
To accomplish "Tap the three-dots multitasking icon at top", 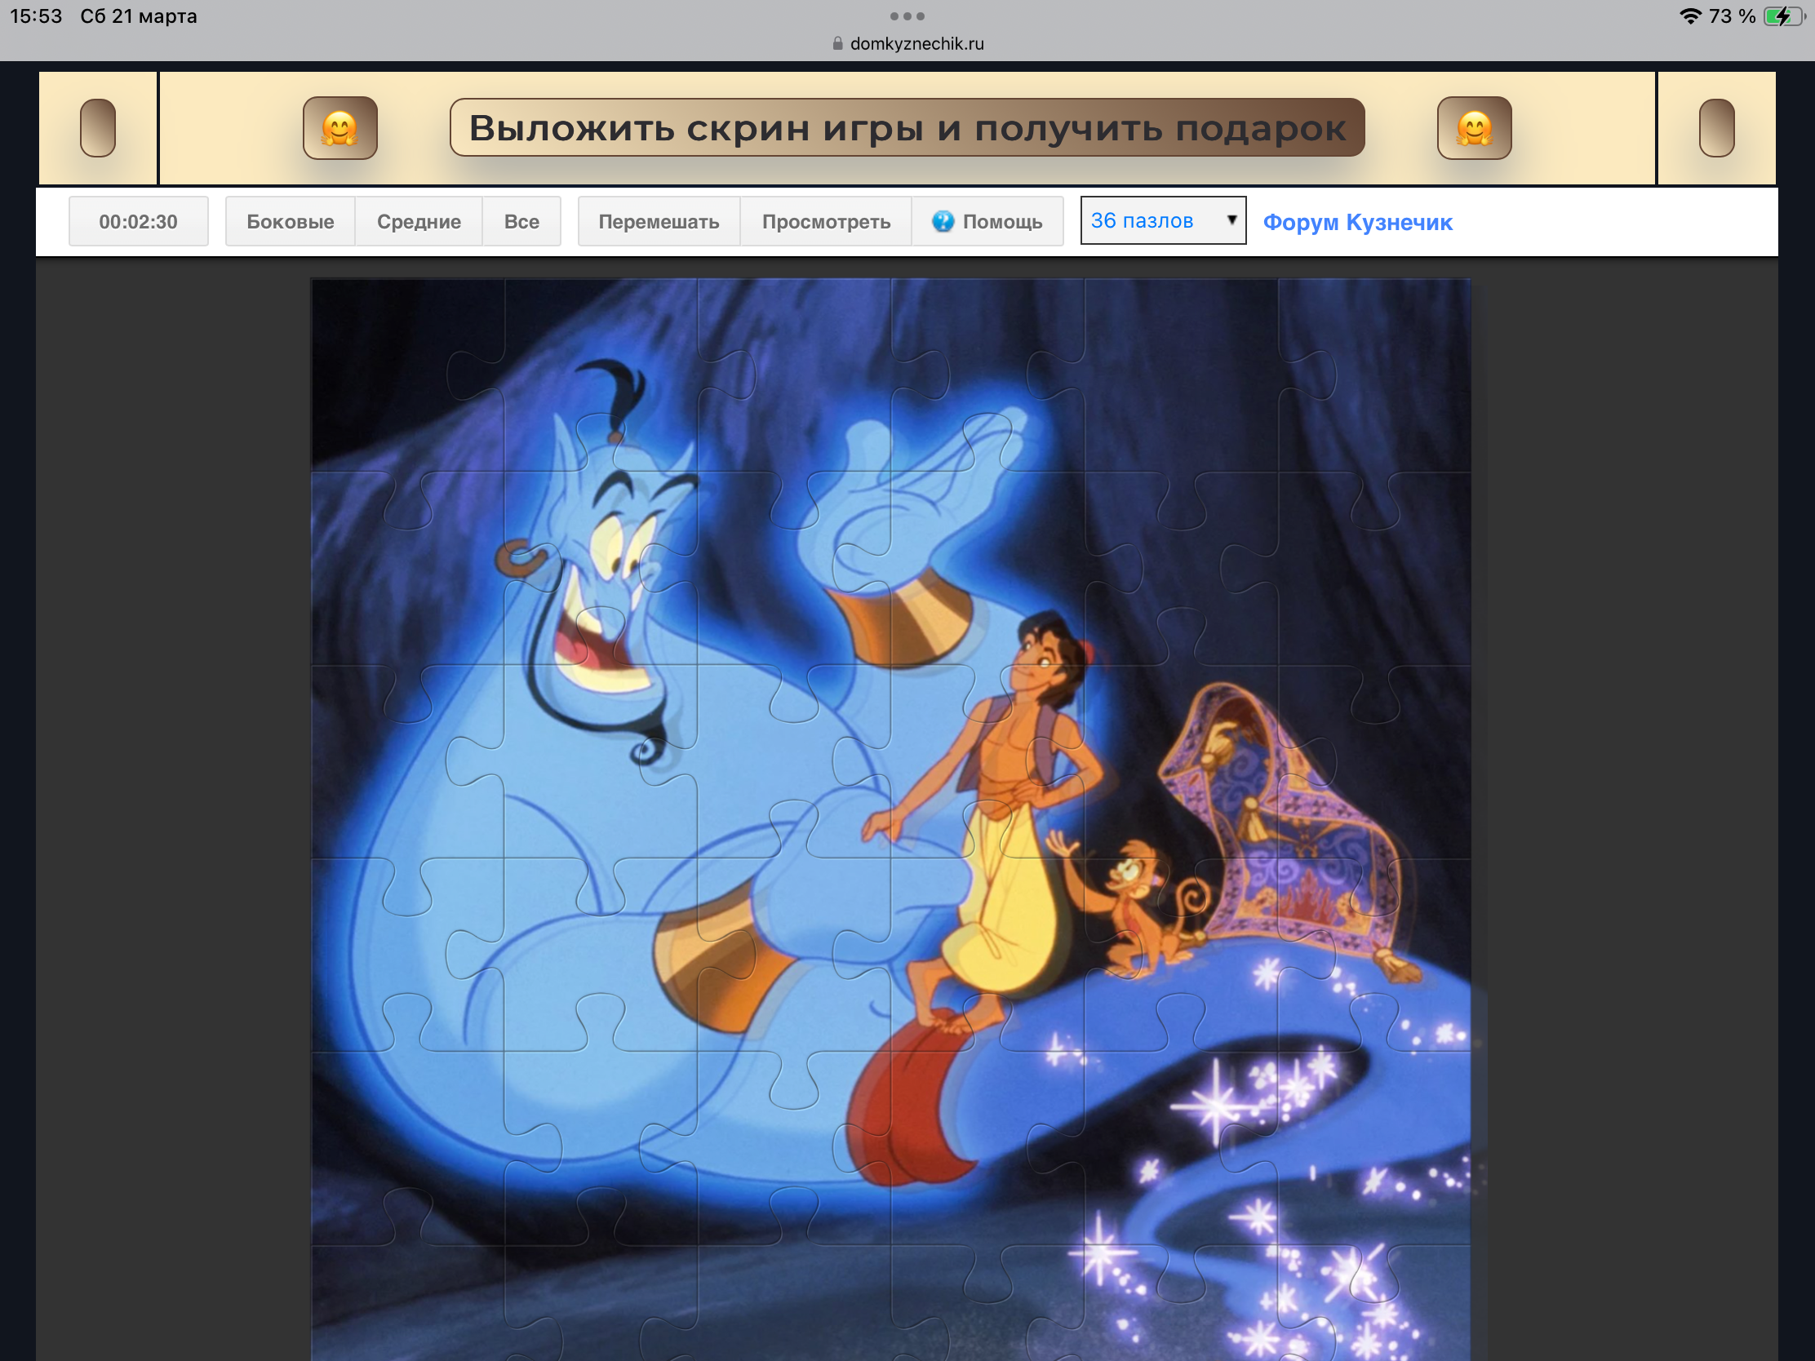I will pos(907,16).
